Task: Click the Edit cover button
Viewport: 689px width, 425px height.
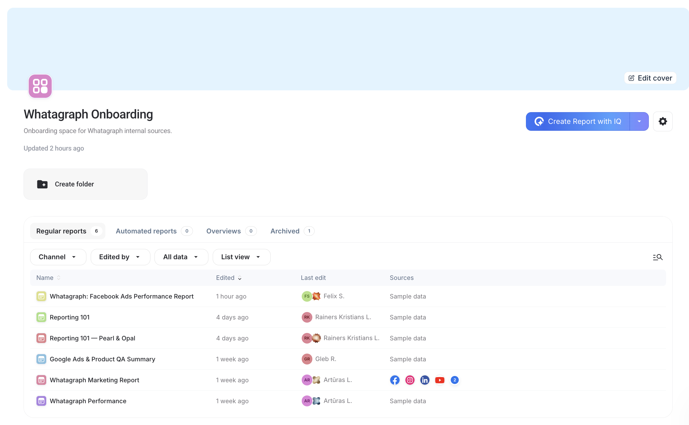Action: pyautogui.click(x=650, y=78)
